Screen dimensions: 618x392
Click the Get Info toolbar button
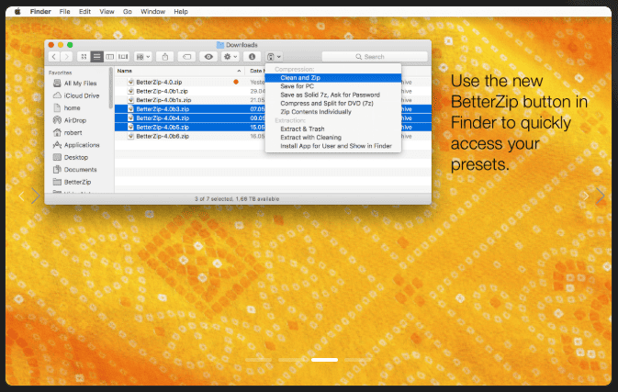tap(252, 57)
